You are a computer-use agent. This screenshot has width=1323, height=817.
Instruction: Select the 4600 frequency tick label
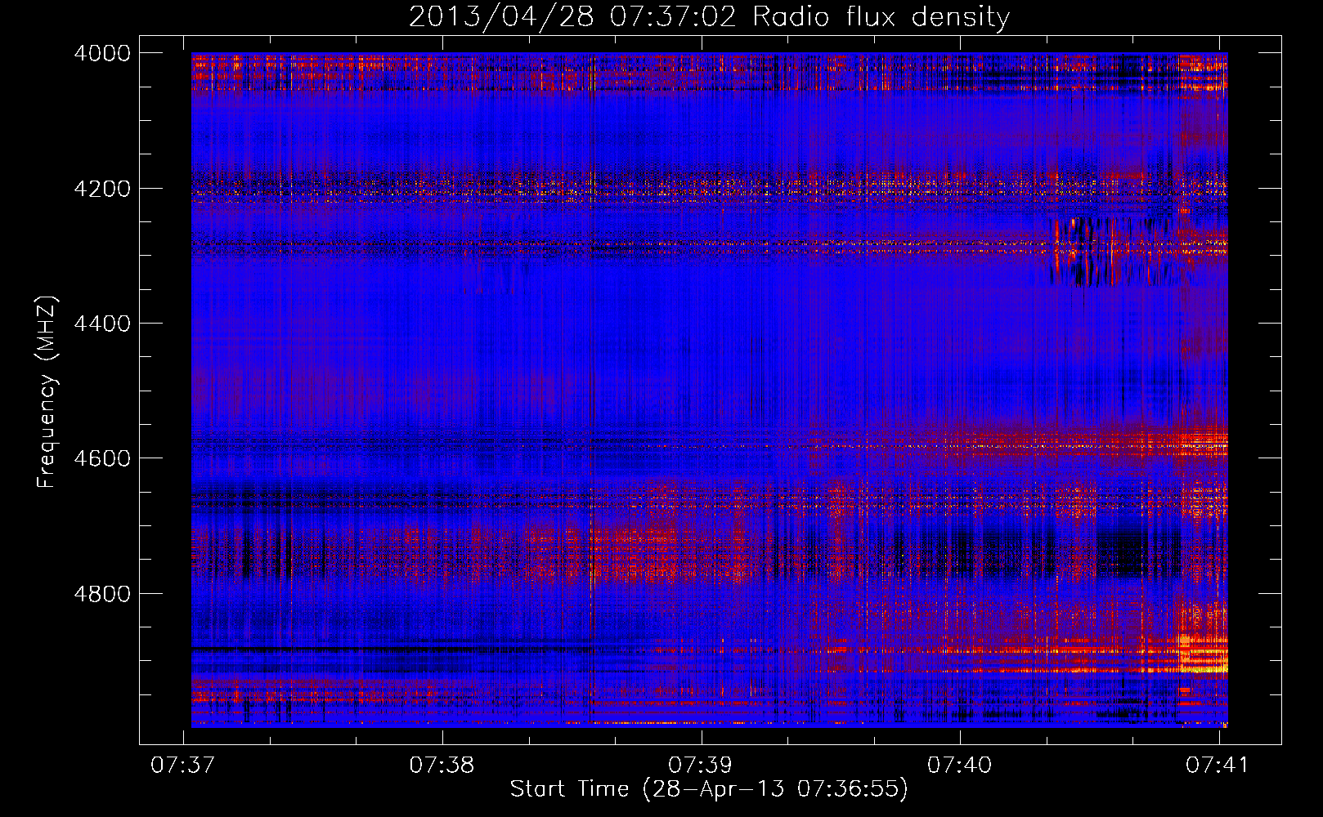tap(102, 458)
